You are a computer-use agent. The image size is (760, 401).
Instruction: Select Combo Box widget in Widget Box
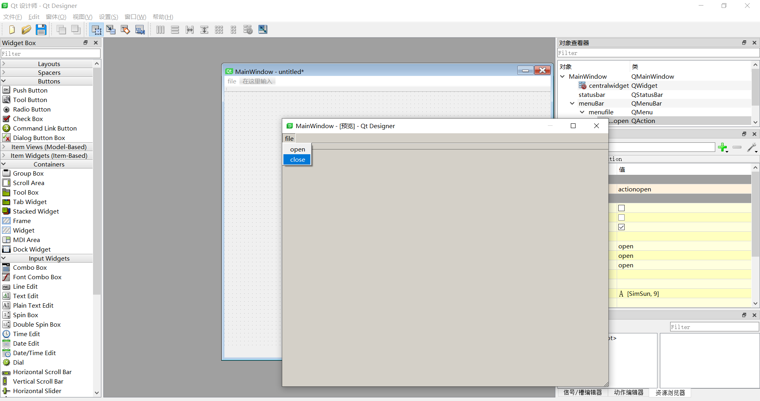click(30, 267)
